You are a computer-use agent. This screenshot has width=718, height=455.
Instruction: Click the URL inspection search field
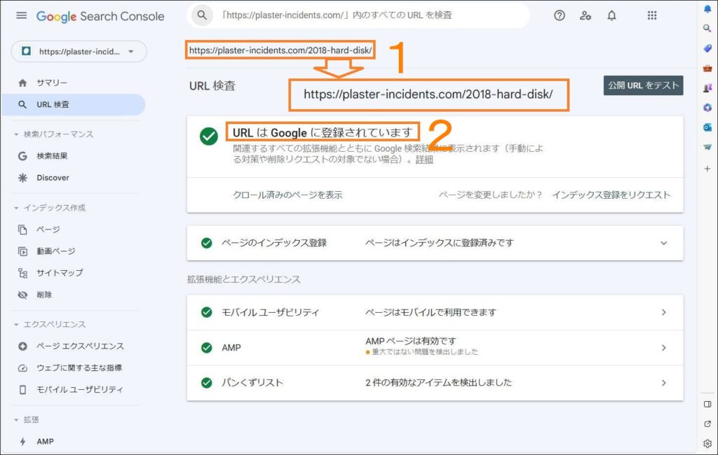click(358, 15)
